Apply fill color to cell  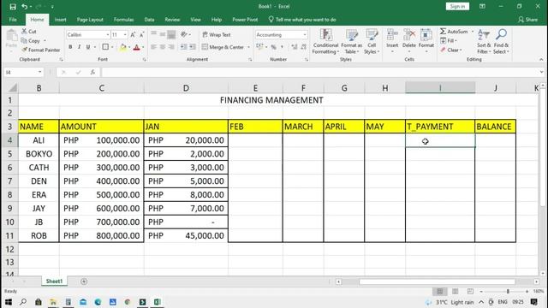tap(123, 47)
